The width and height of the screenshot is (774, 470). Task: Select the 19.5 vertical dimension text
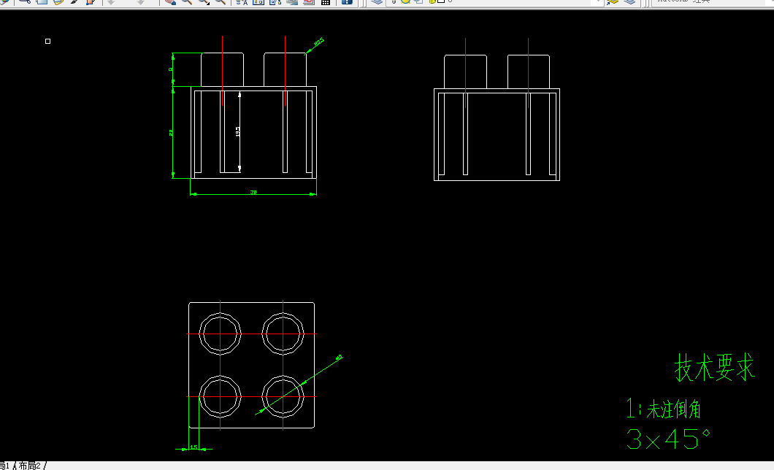click(x=237, y=131)
